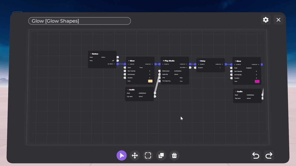The width and height of the screenshot is (296, 166).
Task: Open Media file chime1 value on Play Media
Action: 176,75
